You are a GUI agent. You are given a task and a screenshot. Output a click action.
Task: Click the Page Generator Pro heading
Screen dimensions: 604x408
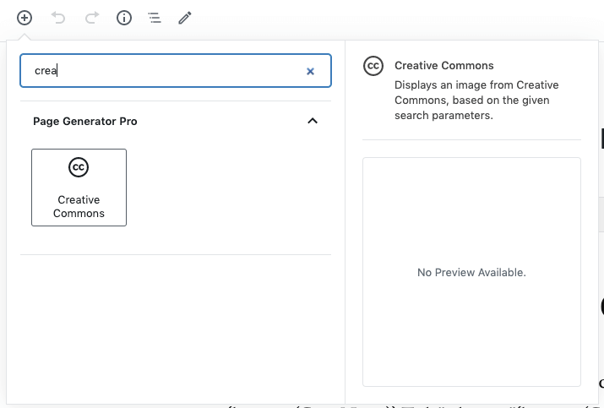pos(85,122)
